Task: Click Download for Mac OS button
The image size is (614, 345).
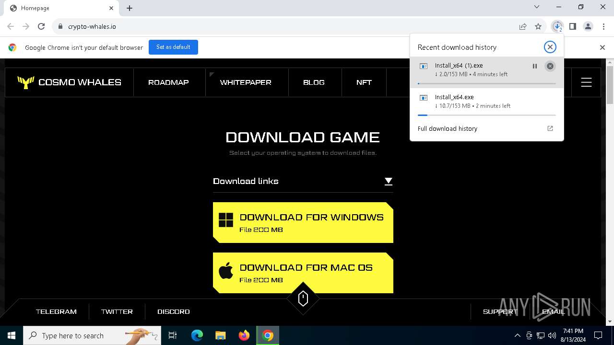Action: 303,273
